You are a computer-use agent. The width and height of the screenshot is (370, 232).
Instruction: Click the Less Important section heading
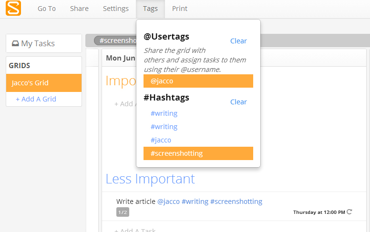[150, 179]
